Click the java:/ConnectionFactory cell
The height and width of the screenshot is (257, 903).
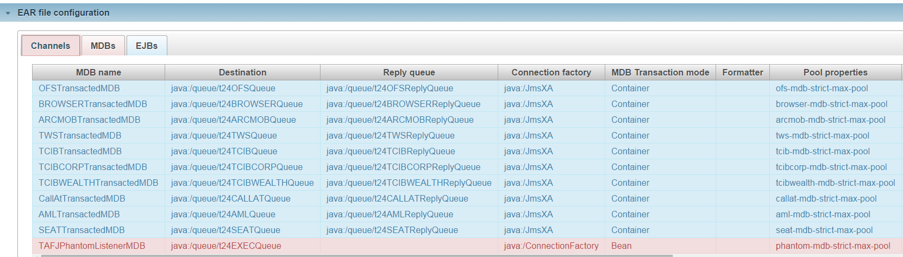[551, 246]
